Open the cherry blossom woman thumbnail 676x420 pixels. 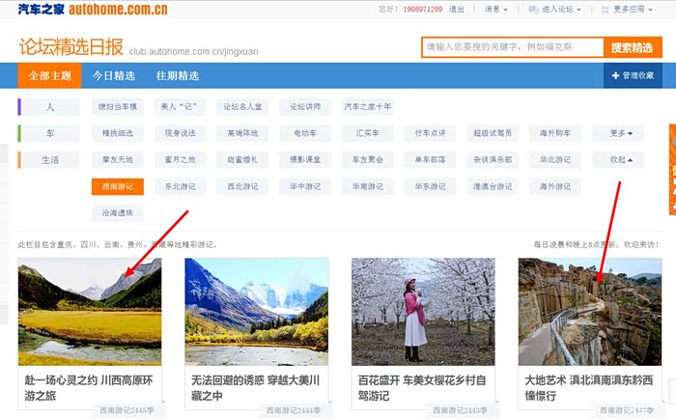[x=423, y=312]
